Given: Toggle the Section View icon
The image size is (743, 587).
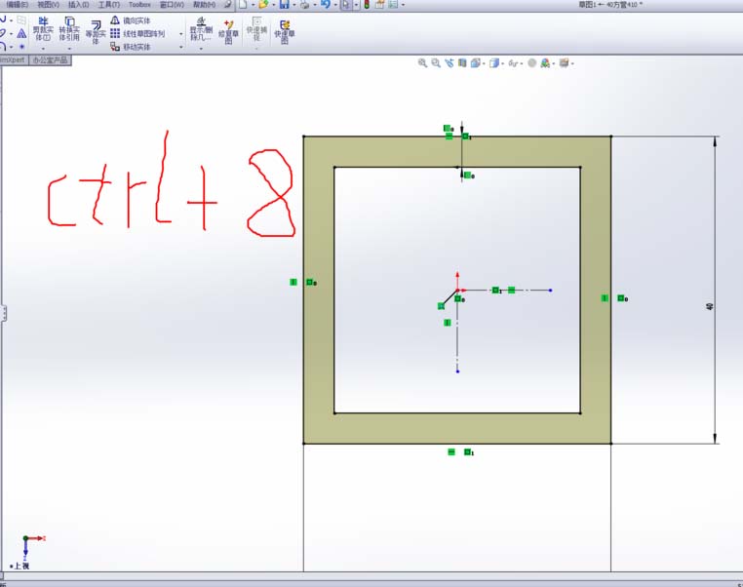Looking at the screenshot, I should [x=462, y=63].
